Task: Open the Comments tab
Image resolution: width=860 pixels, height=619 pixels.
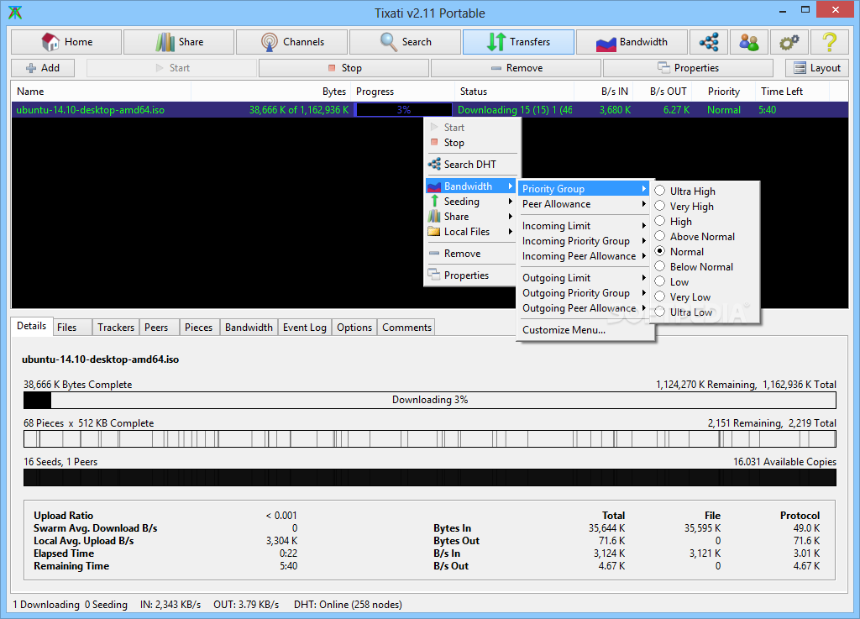Action: pos(406,328)
